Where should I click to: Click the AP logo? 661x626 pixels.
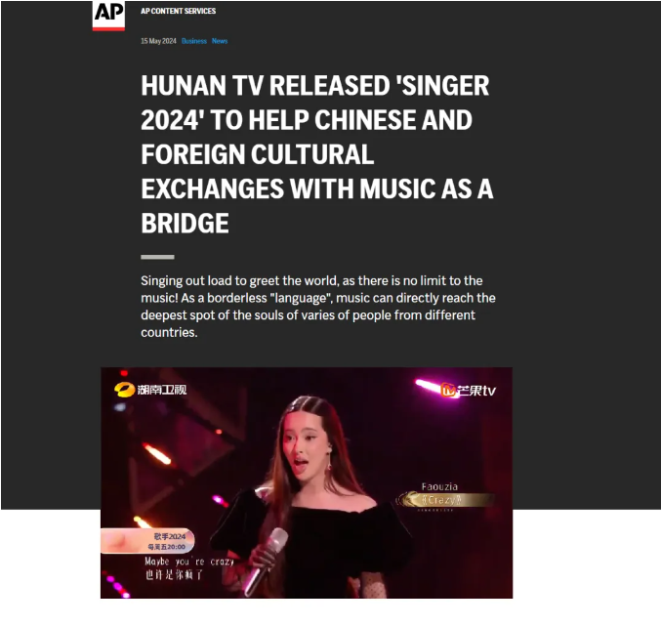(x=108, y=16)
